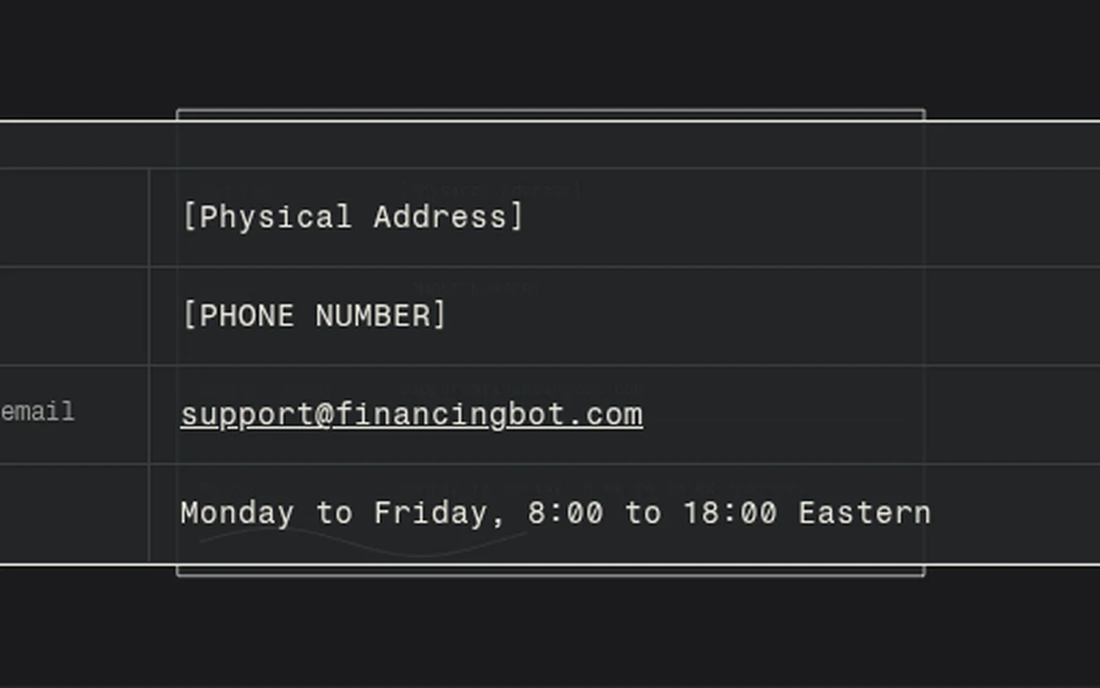Click the word "Monday" in hours row

point(237,513)
